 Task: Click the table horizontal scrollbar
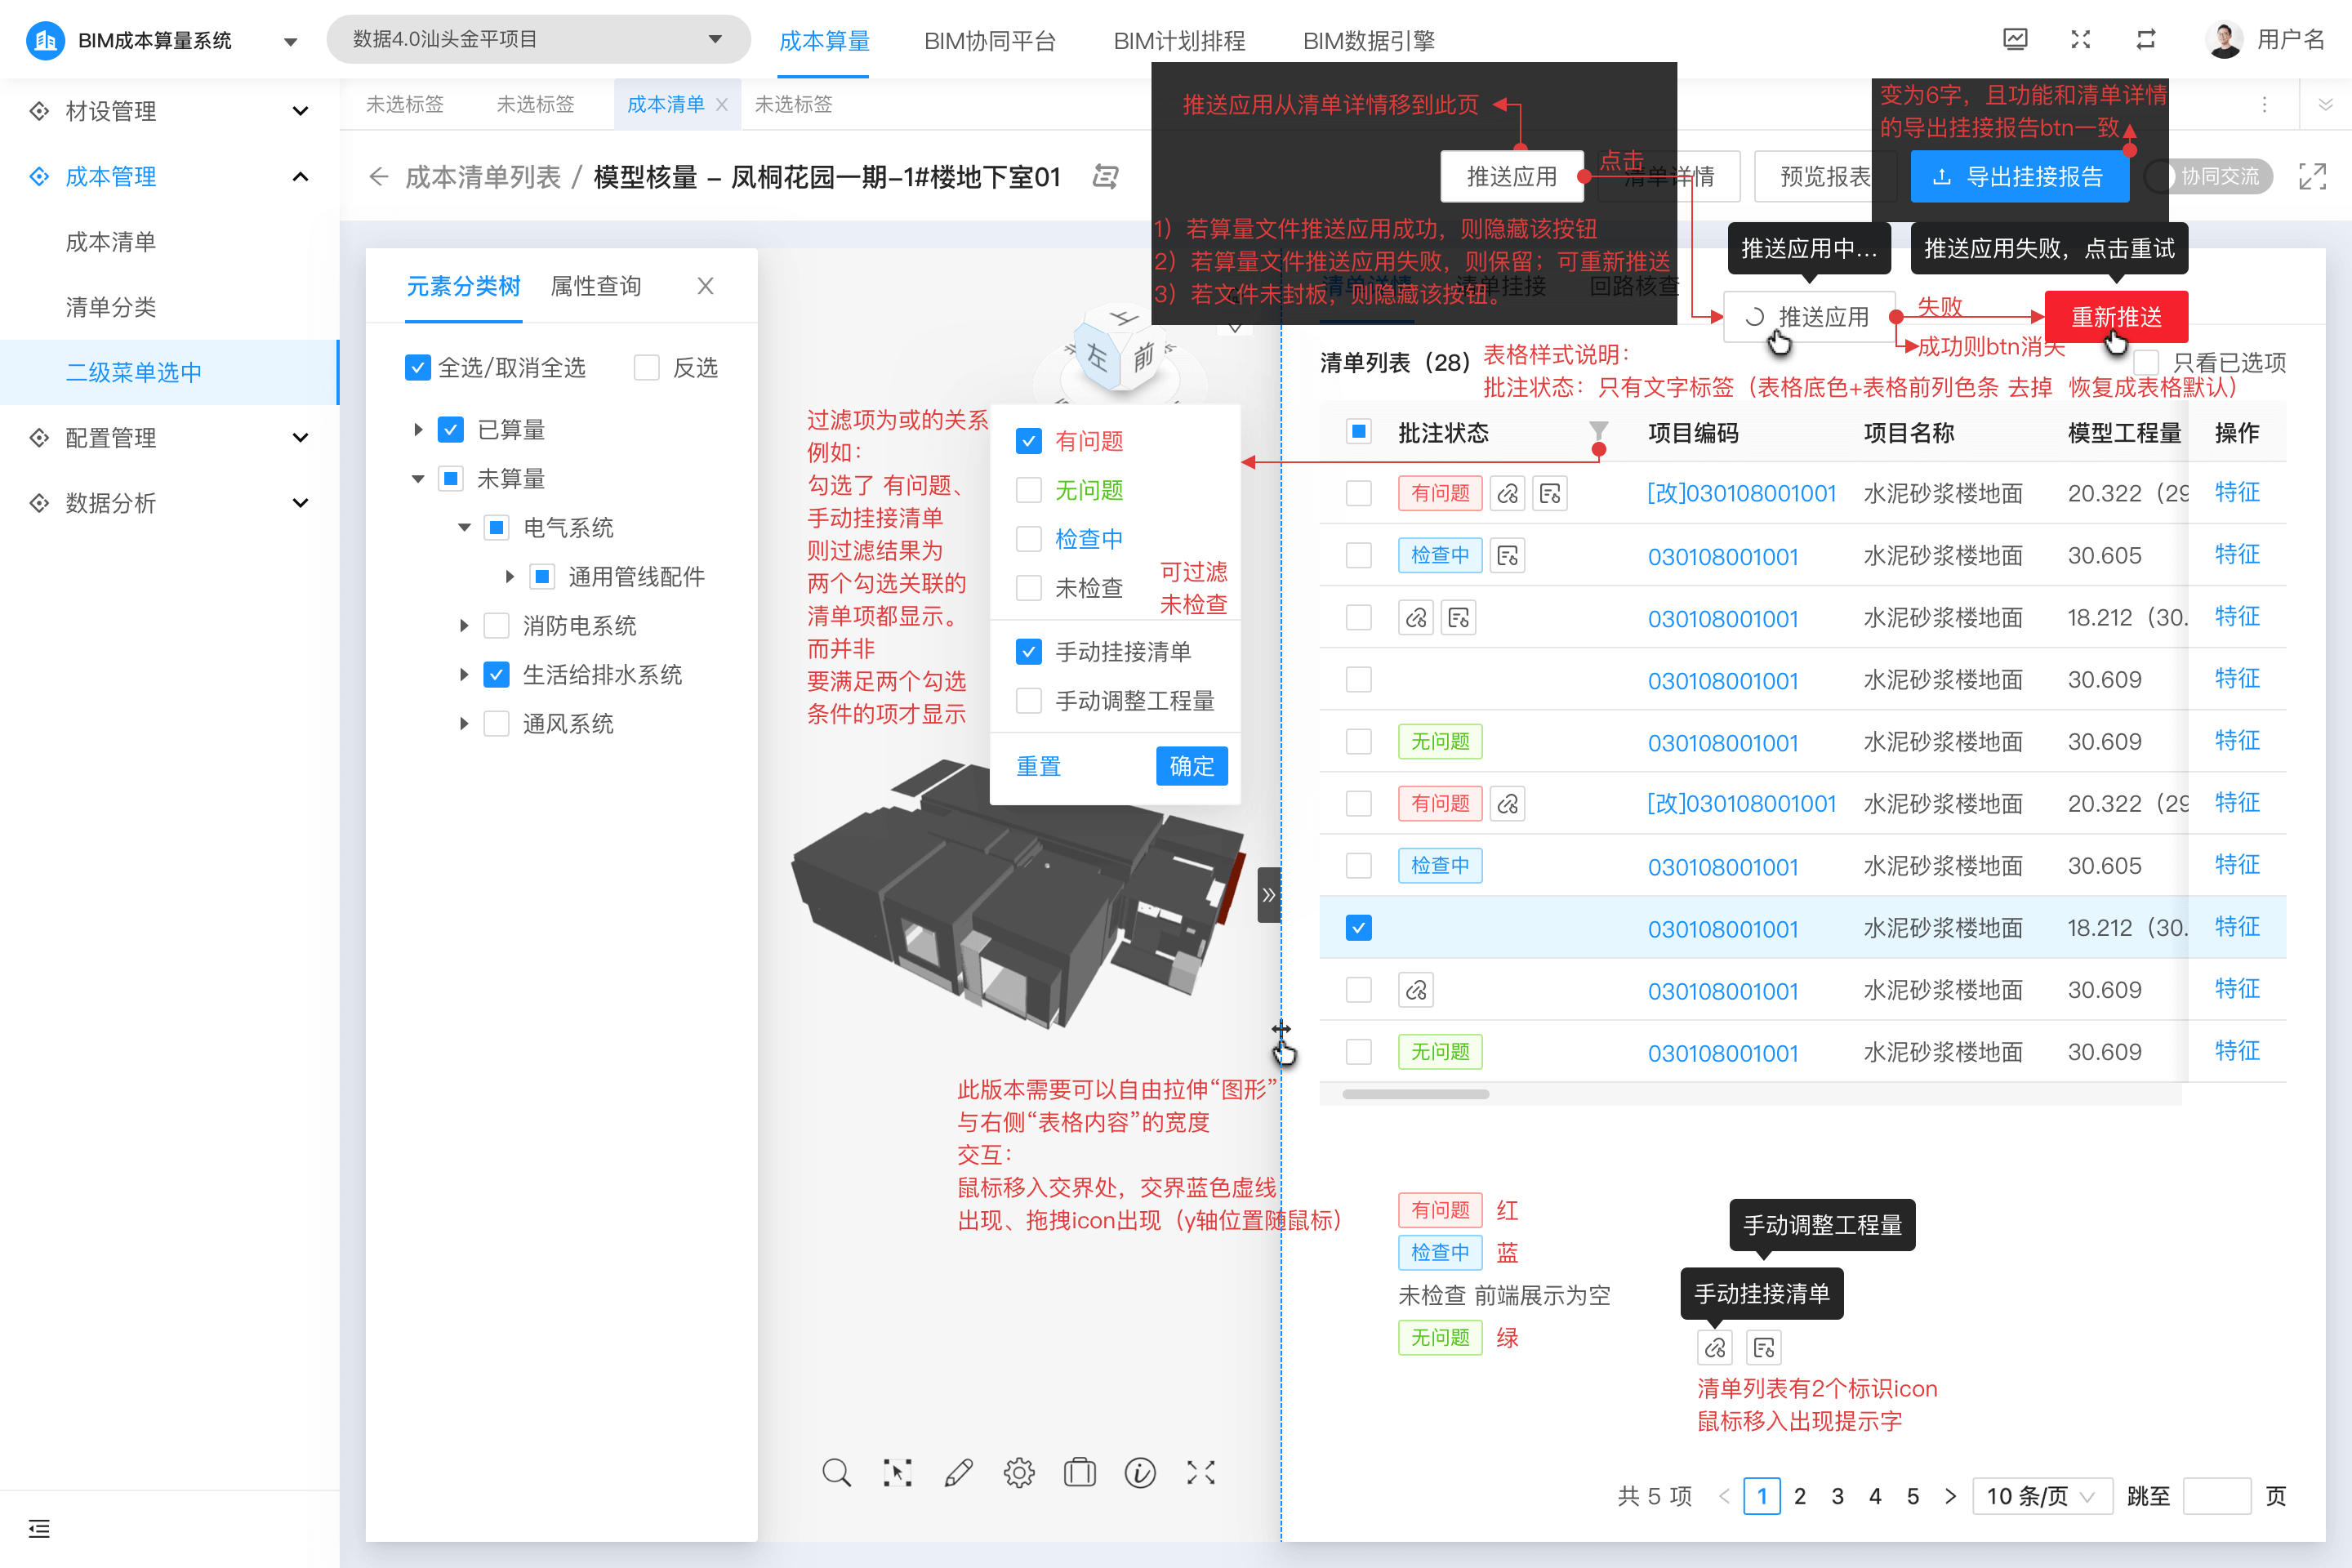click(x=1415, y=1094)
